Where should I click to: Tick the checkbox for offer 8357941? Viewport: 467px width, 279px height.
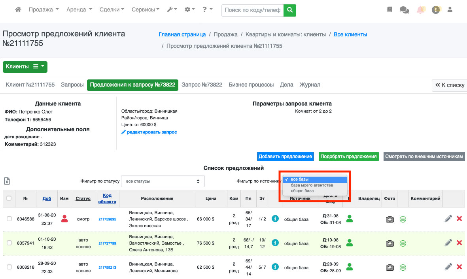tap(9, 243)
